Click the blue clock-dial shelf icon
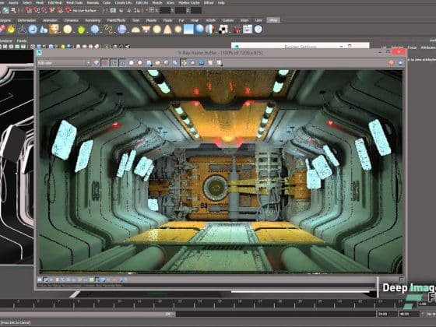The image size is (436, 327). 33,30
